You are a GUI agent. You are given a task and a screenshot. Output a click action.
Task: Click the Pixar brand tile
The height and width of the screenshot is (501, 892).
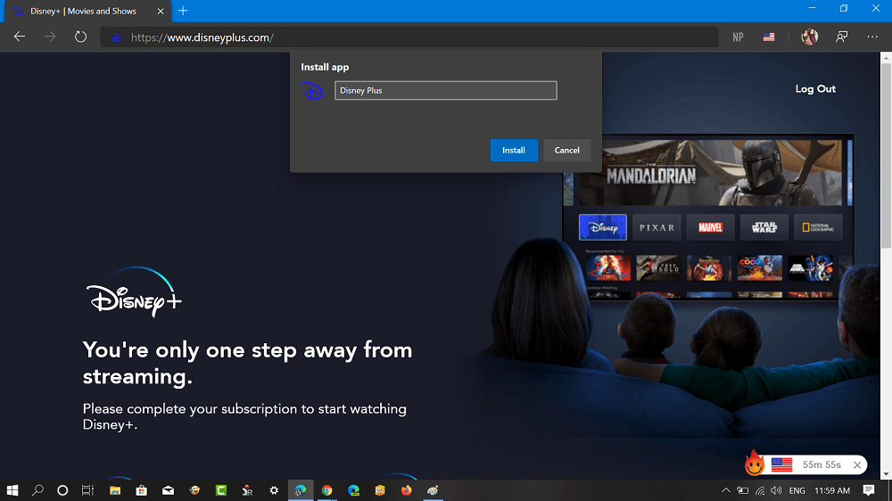tap(657, 227)
